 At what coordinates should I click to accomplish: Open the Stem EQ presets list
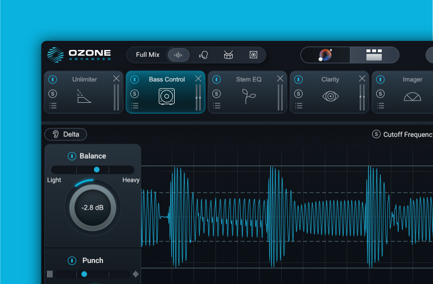coord(216,106)
